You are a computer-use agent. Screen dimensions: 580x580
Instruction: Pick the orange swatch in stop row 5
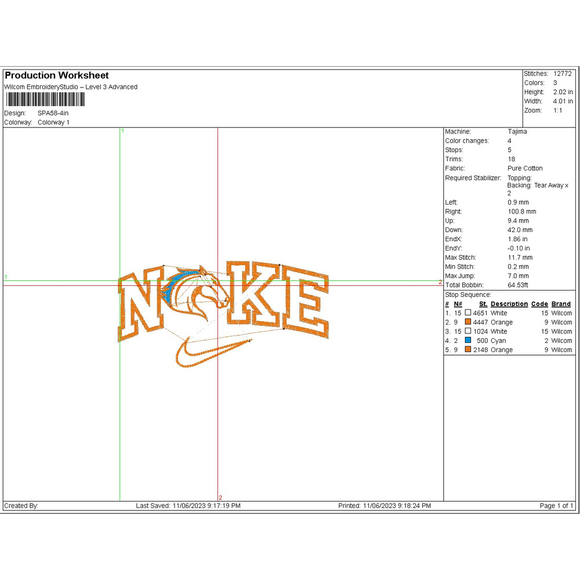pyautogui.click(x=468, y=350)
